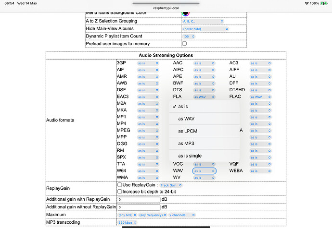This screenshot has width=332, height=230.
Task: Open A to Z Selection Grouping dropdown
Action: [203, 21]
